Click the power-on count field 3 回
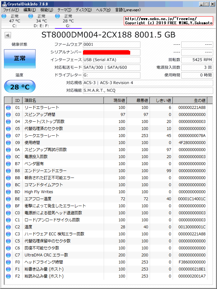This screenshot has width=217, height=289. (197, 68)
